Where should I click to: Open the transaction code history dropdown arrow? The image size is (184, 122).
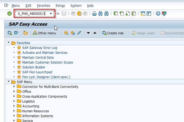click(x=51, y=14)
